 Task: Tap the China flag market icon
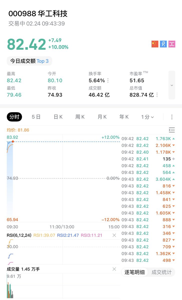155,44
